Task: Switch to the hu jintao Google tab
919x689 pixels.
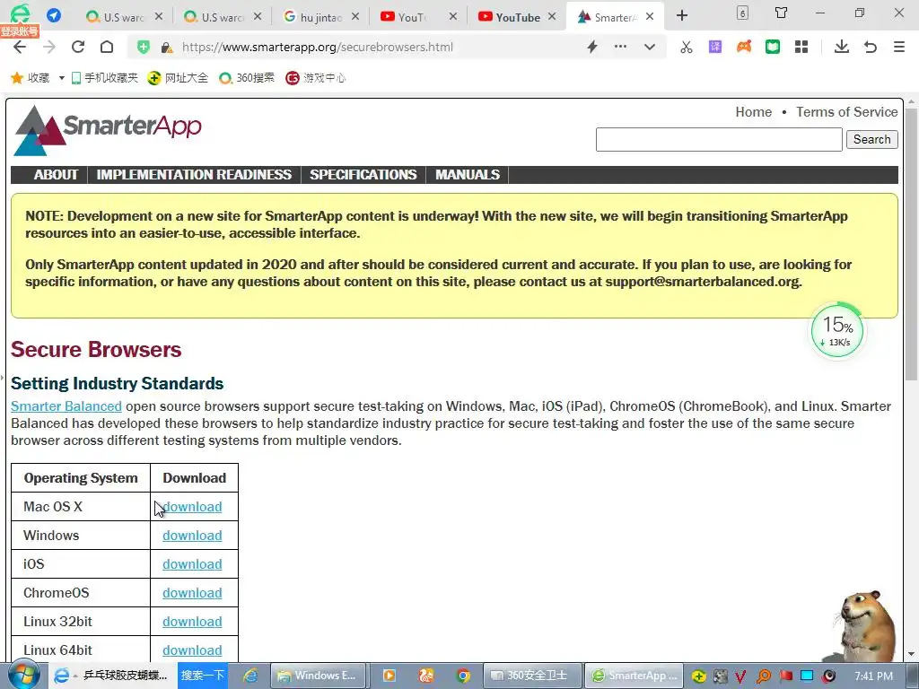Action: tap(320, 17)
